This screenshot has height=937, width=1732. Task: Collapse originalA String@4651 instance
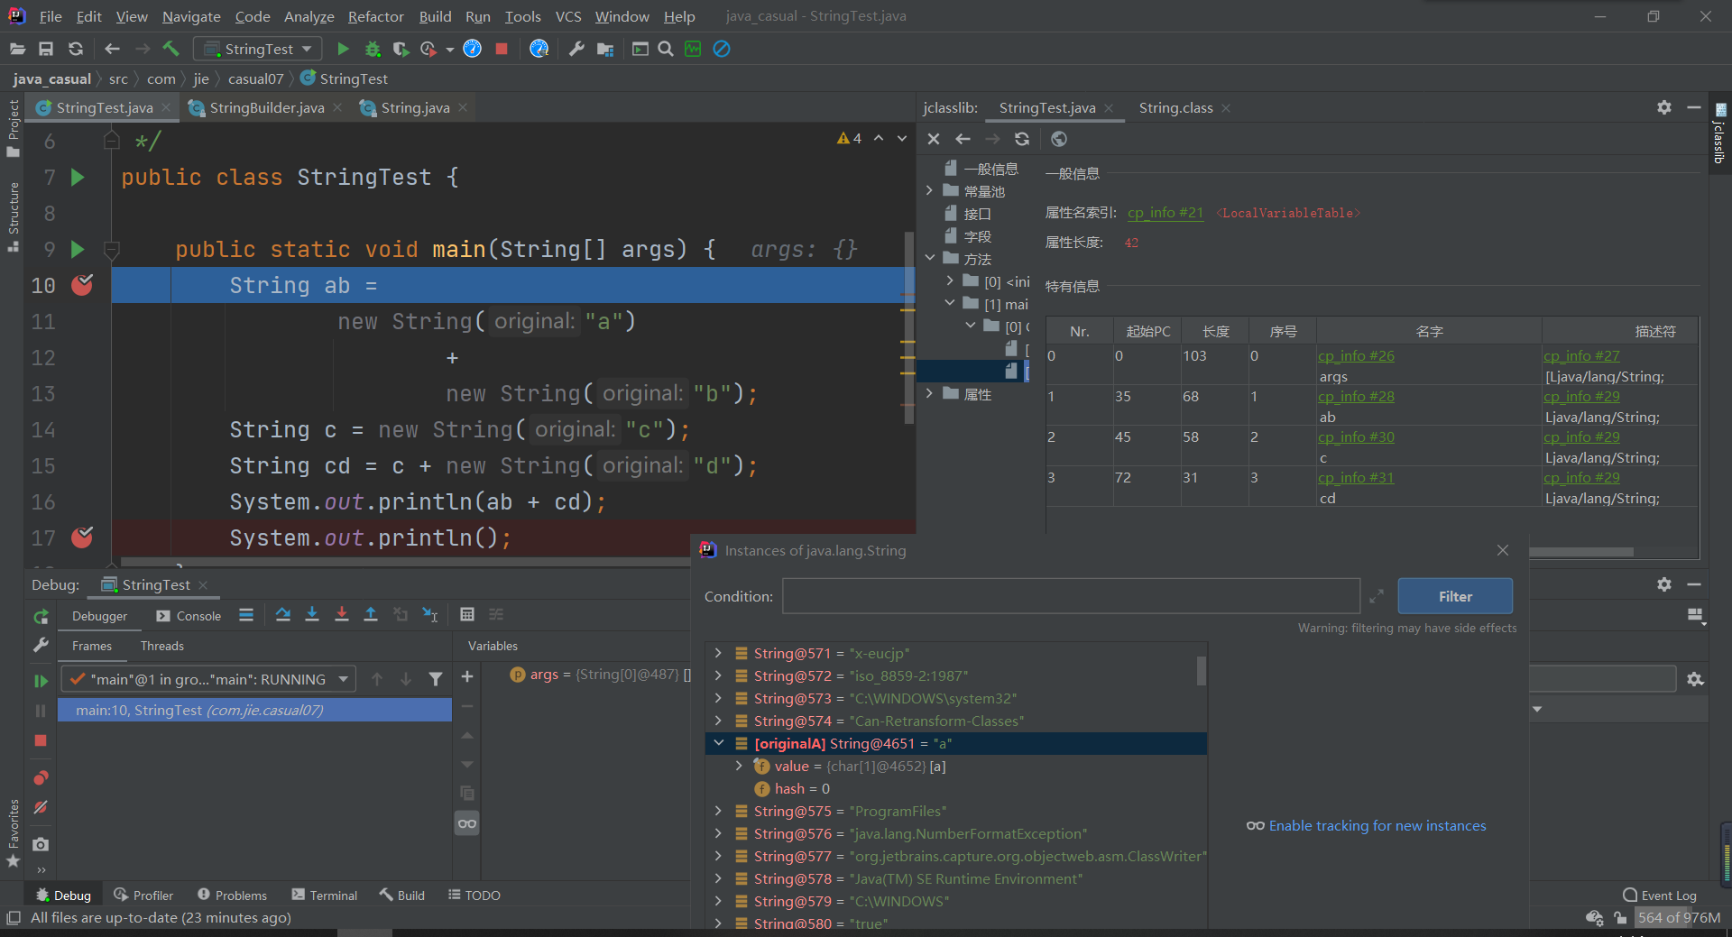[718, 743]
